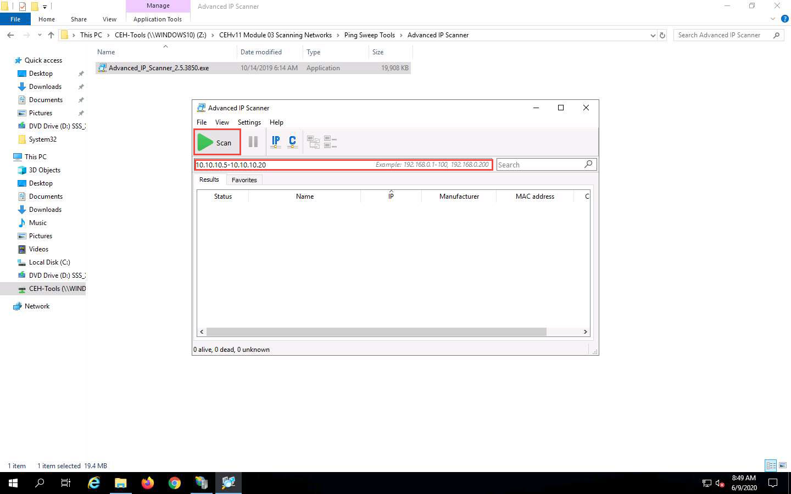This screenshot has width=791, height=494.
Task: Click the IP range toolbar icon
Action: pos(276,142)
